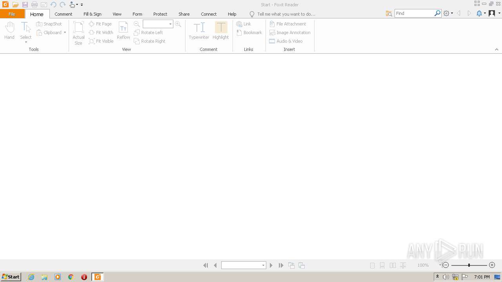The height and width of the screenshot is (282, 502).
Task: Switch to facing pages view mode
Action: point(393,266)
